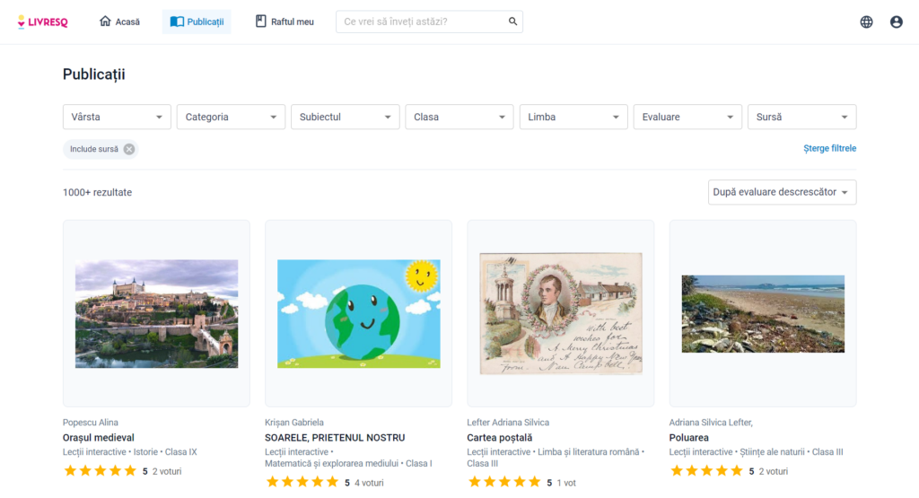Select the Limba filter dropdown
Image resolution: width=919 pixels, height=498 pixels.
pyautogui.click(x=573, y=117)
